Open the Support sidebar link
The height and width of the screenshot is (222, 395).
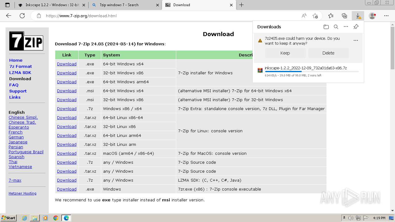click(18, 91)
